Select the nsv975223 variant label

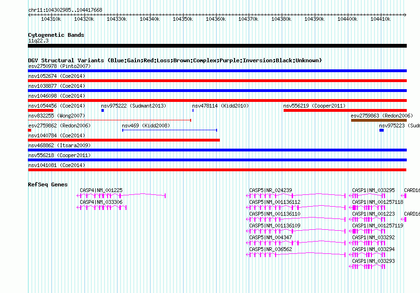tap(399, 126)
